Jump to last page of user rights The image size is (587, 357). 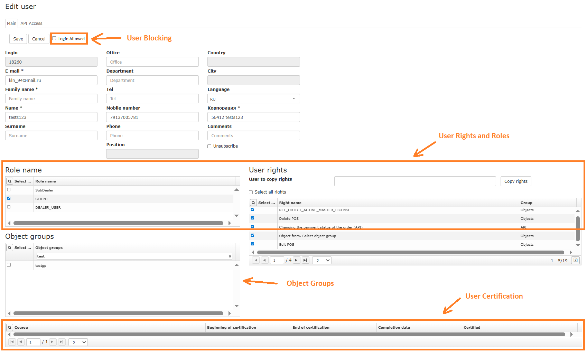[x=305, y=260]
